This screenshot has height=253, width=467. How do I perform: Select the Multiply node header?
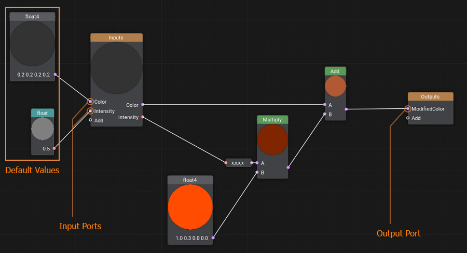272,120
